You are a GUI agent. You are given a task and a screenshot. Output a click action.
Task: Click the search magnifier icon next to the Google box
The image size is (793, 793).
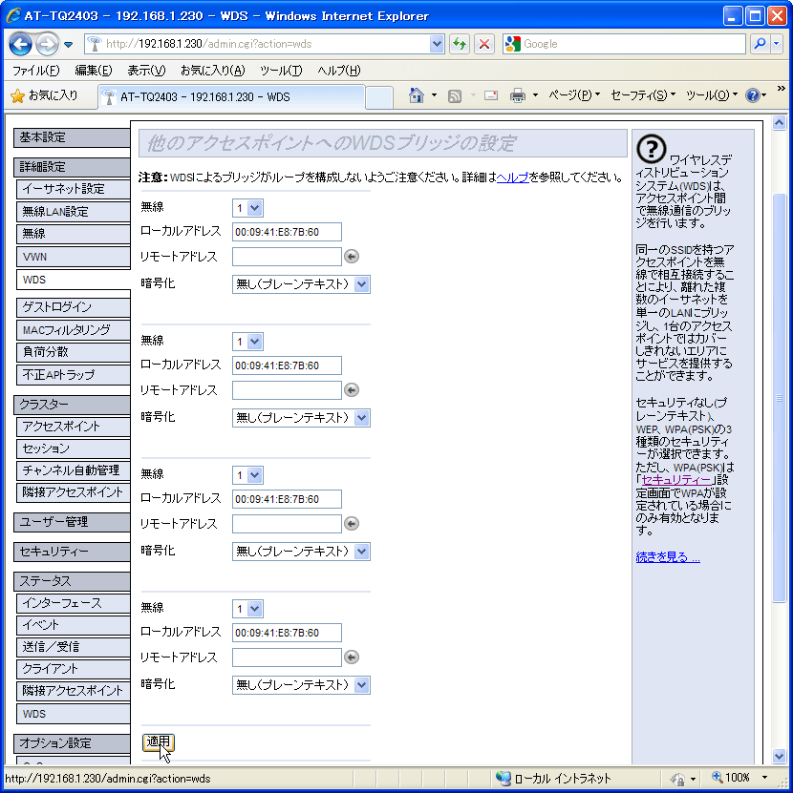pyautogui.click(x=759, y=44)
